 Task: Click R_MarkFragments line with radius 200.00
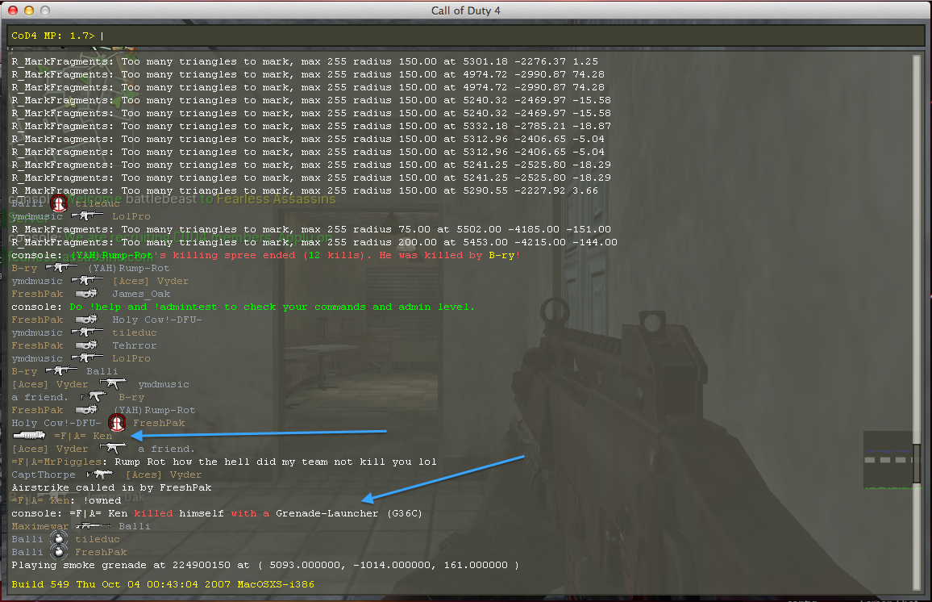tap(314, 242)
